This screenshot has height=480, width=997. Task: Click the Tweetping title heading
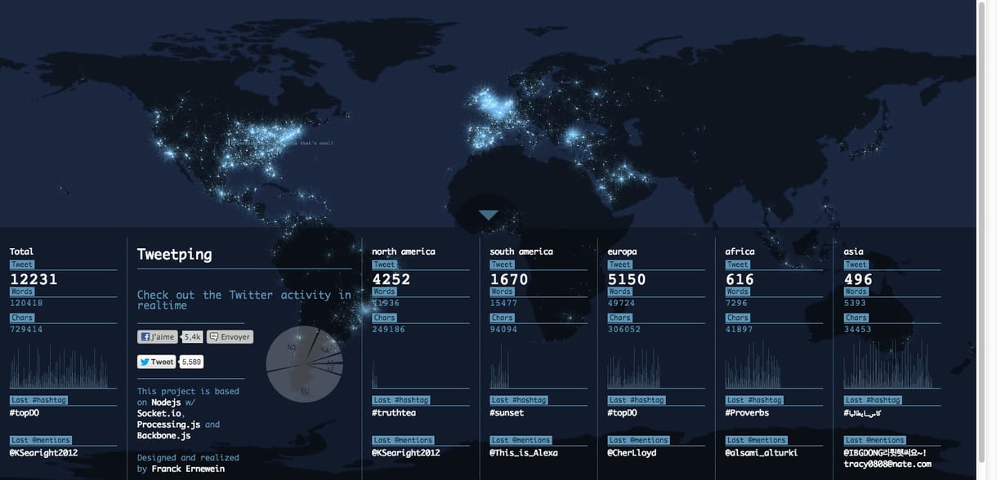tap(174, 255)
